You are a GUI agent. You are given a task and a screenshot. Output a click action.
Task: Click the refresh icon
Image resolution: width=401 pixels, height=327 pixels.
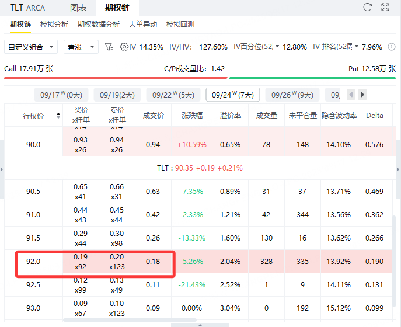(368, 7)
